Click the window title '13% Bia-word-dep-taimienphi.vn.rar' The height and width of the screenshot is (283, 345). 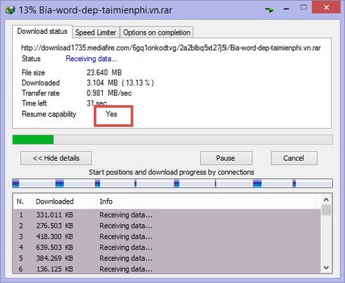click(95, 10)
